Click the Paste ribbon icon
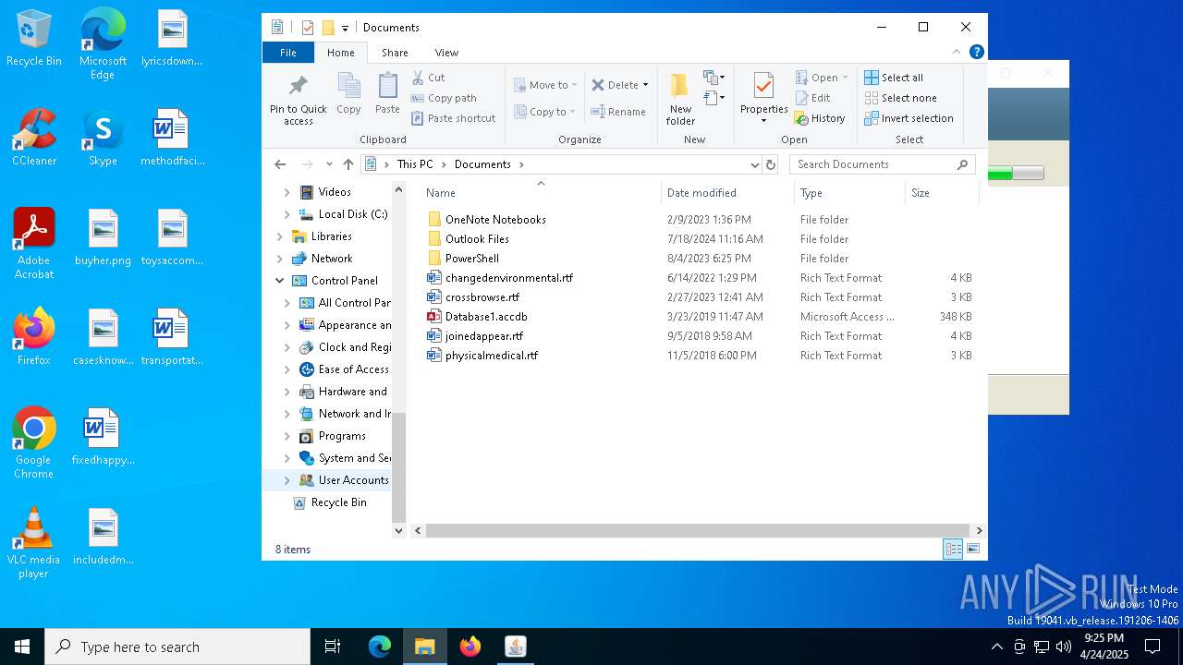Viewport: 1183px width, 665px height. click(387, 94)
